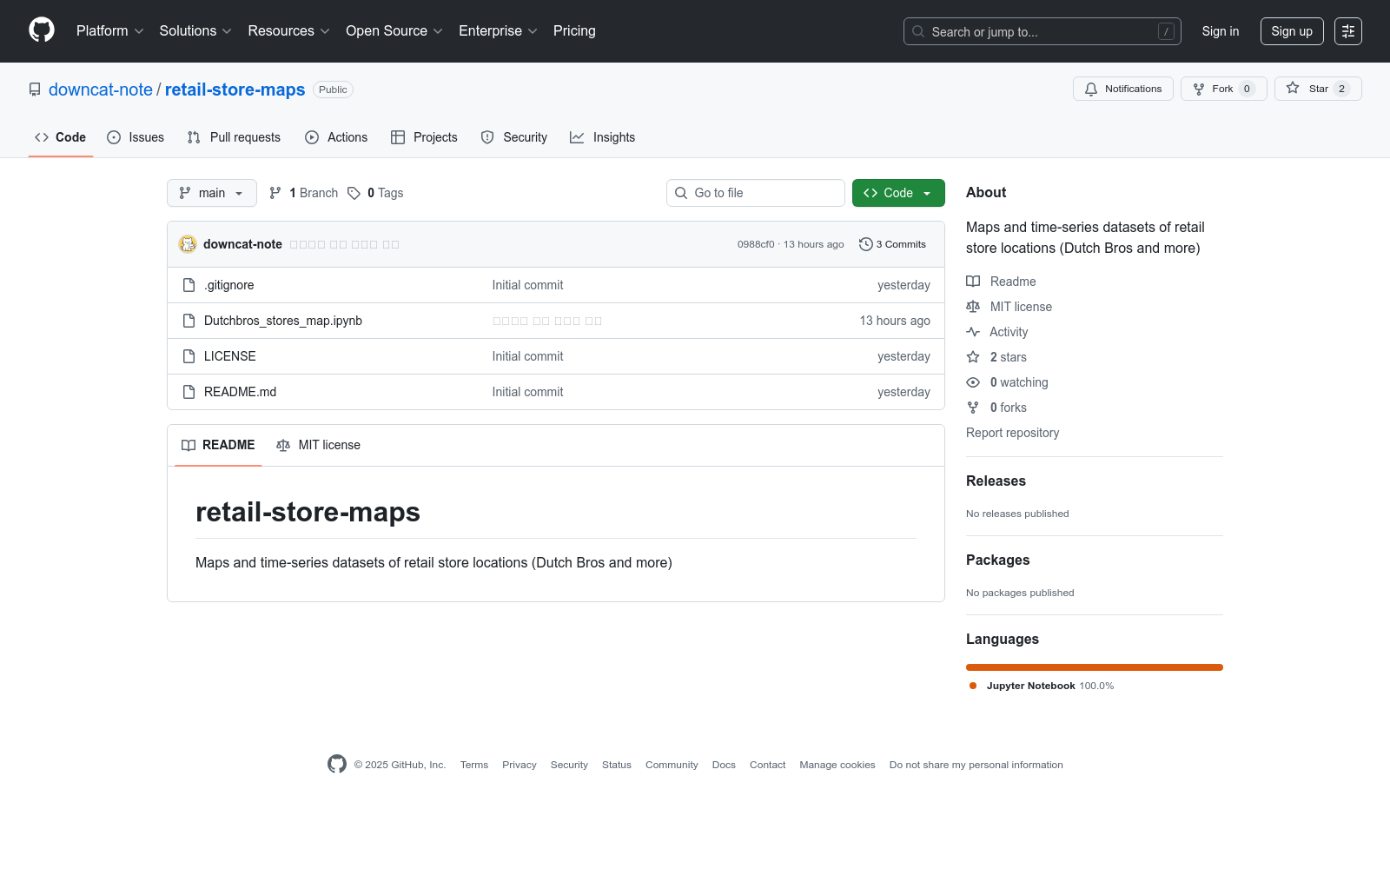Click the Jupyter Notebook orange language dot
The width and height of the screenshot is (1390, 869).
coord(973,686)
